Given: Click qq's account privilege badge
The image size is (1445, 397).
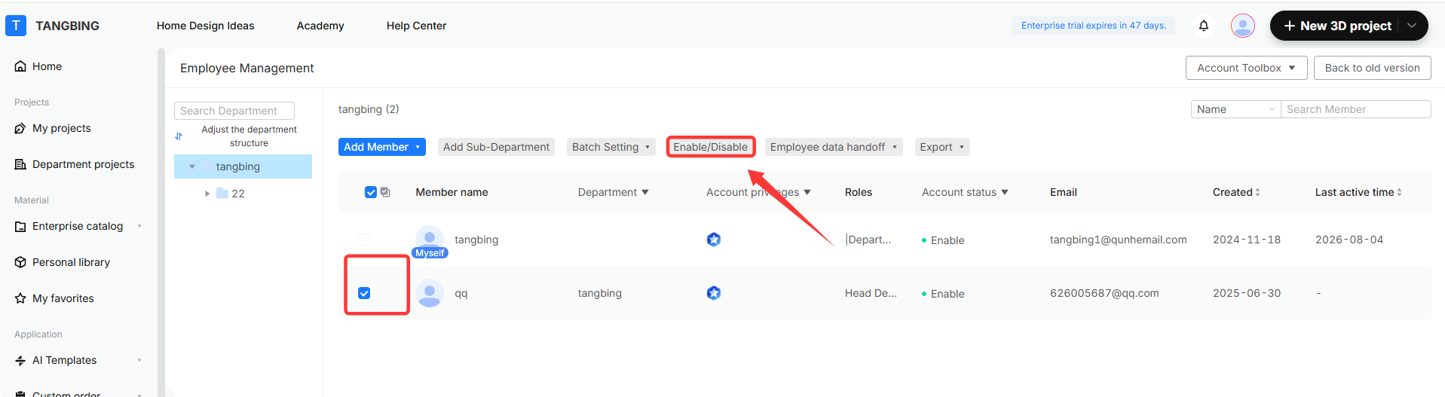Looking at the screenshot, I should pyautogui.click(x=714, y=293).
